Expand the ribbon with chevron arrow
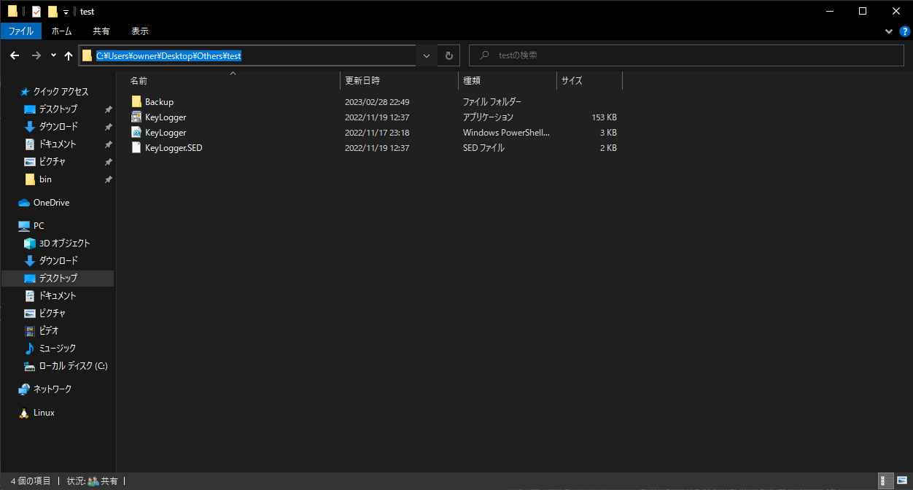Screen dimensions: 913x490 (888, 31)
